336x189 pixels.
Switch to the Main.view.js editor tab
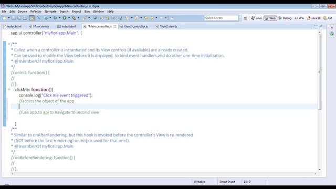39,27
